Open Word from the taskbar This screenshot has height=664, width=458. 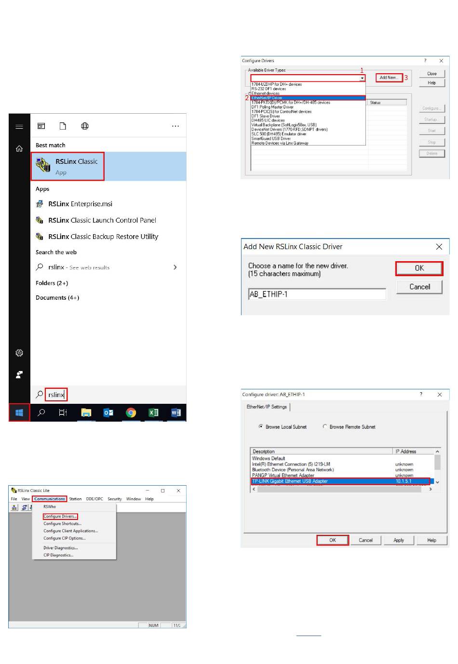175,412
